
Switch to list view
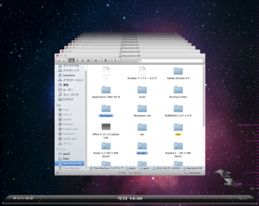[x=77, y=60]
